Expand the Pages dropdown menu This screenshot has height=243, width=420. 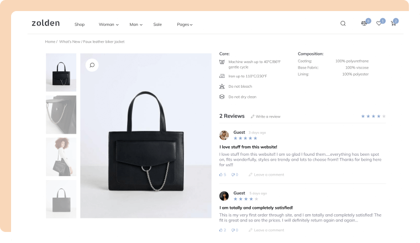[x=185, y=24]
